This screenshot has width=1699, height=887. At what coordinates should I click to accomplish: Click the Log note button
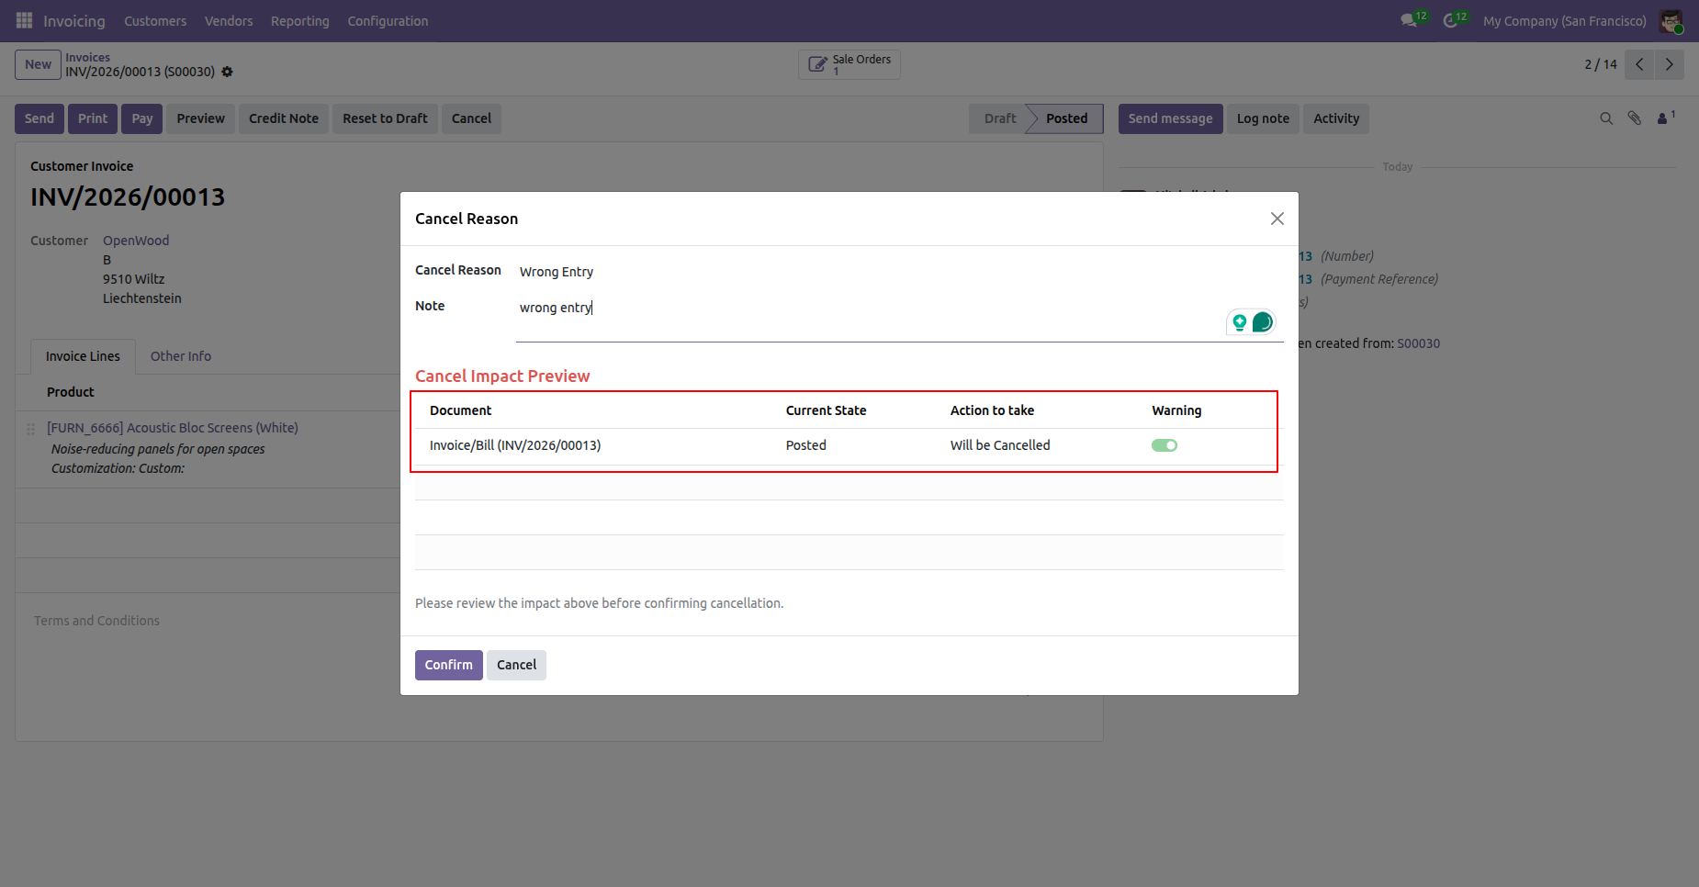tap(1263, 118)
